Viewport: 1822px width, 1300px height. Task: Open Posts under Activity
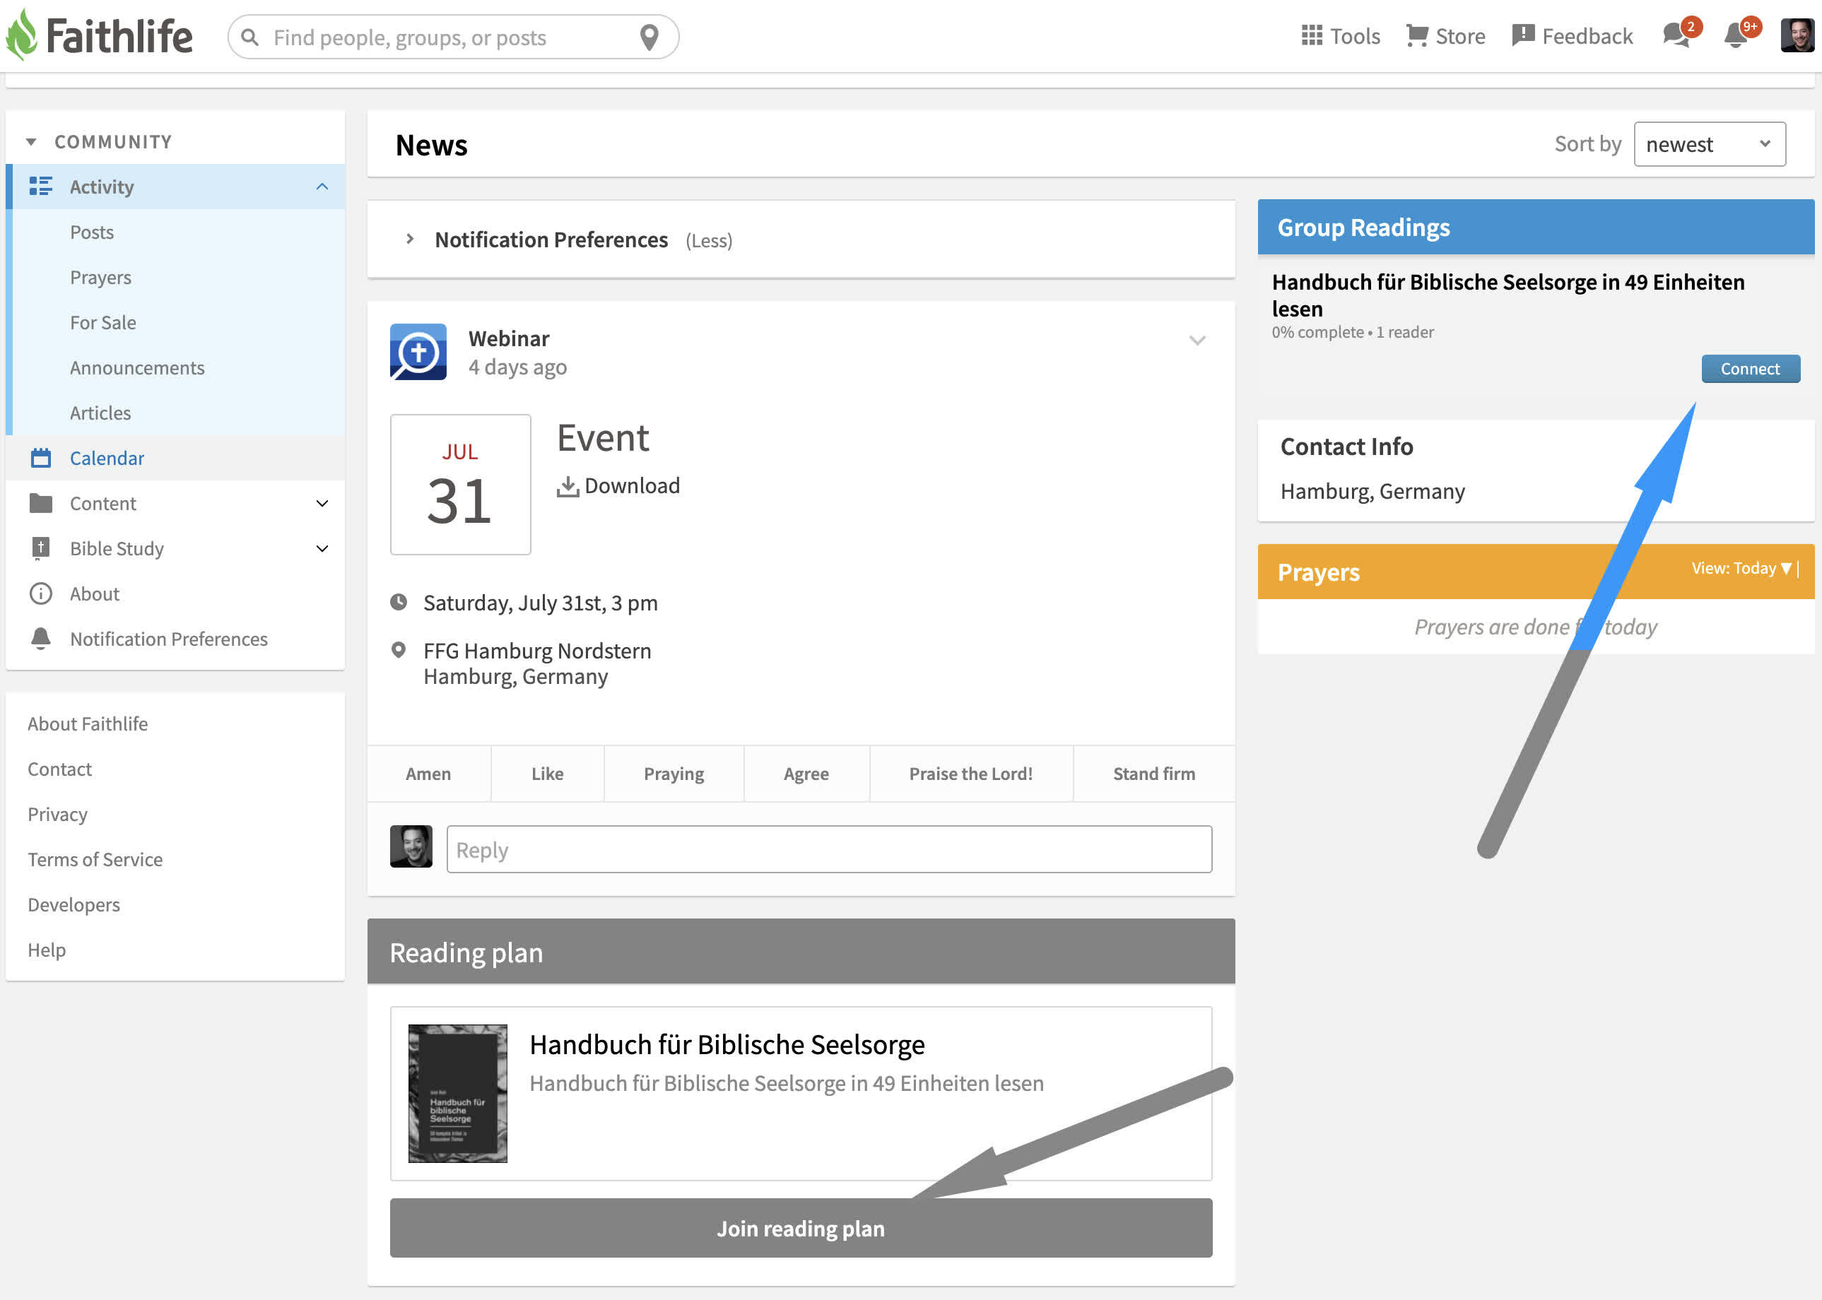(x=91, y=232)
